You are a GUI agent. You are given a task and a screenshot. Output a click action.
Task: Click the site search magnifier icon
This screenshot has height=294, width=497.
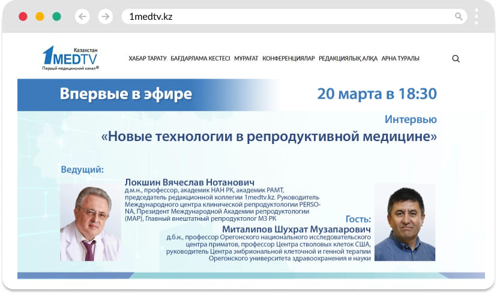coord(456,59)
